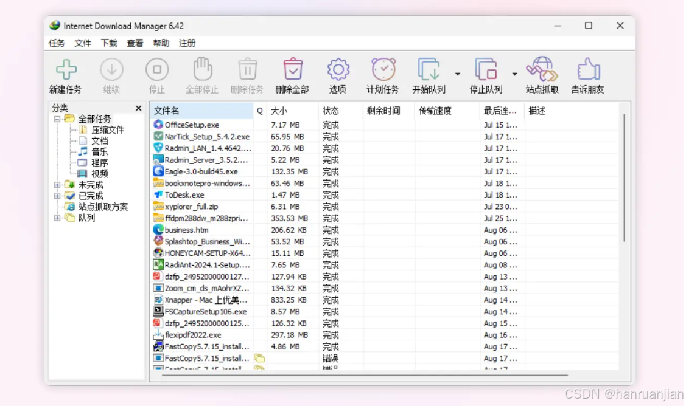686x406 pixels.
Task: Close the 分类 categories panel
Action: 139,108
